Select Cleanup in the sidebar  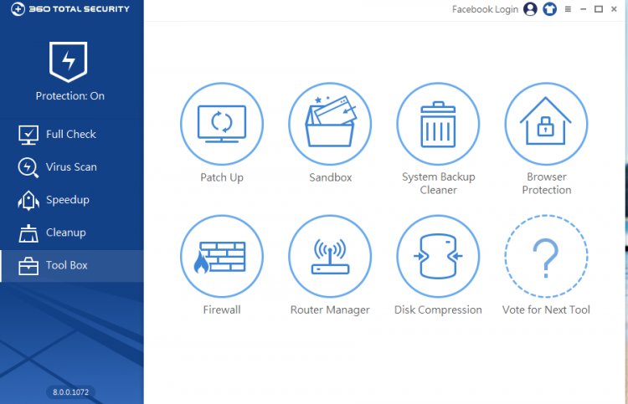(x=72, y=233)
